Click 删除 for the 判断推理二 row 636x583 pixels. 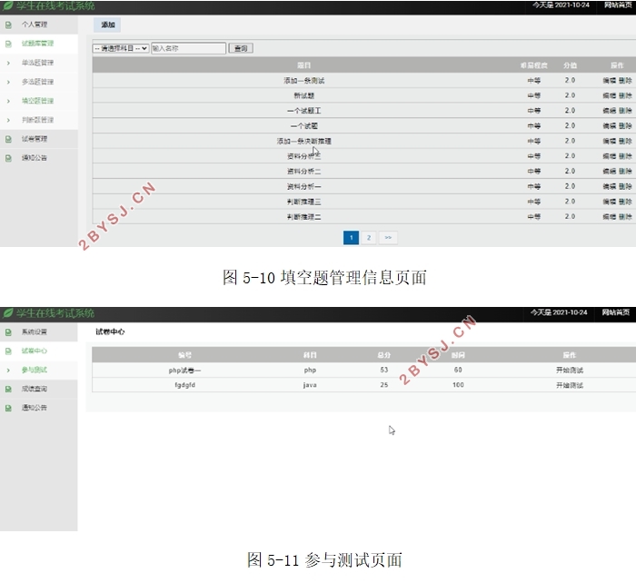[625, 217]
